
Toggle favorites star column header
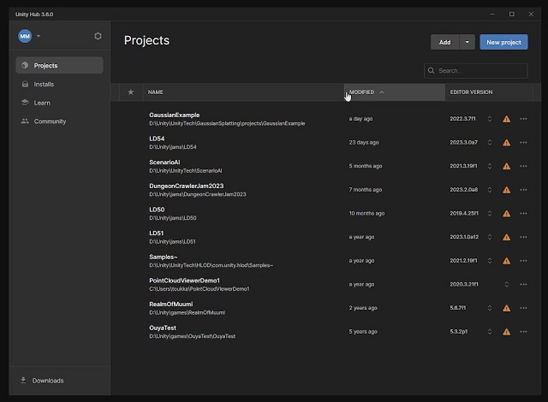(x=131, y=92)
